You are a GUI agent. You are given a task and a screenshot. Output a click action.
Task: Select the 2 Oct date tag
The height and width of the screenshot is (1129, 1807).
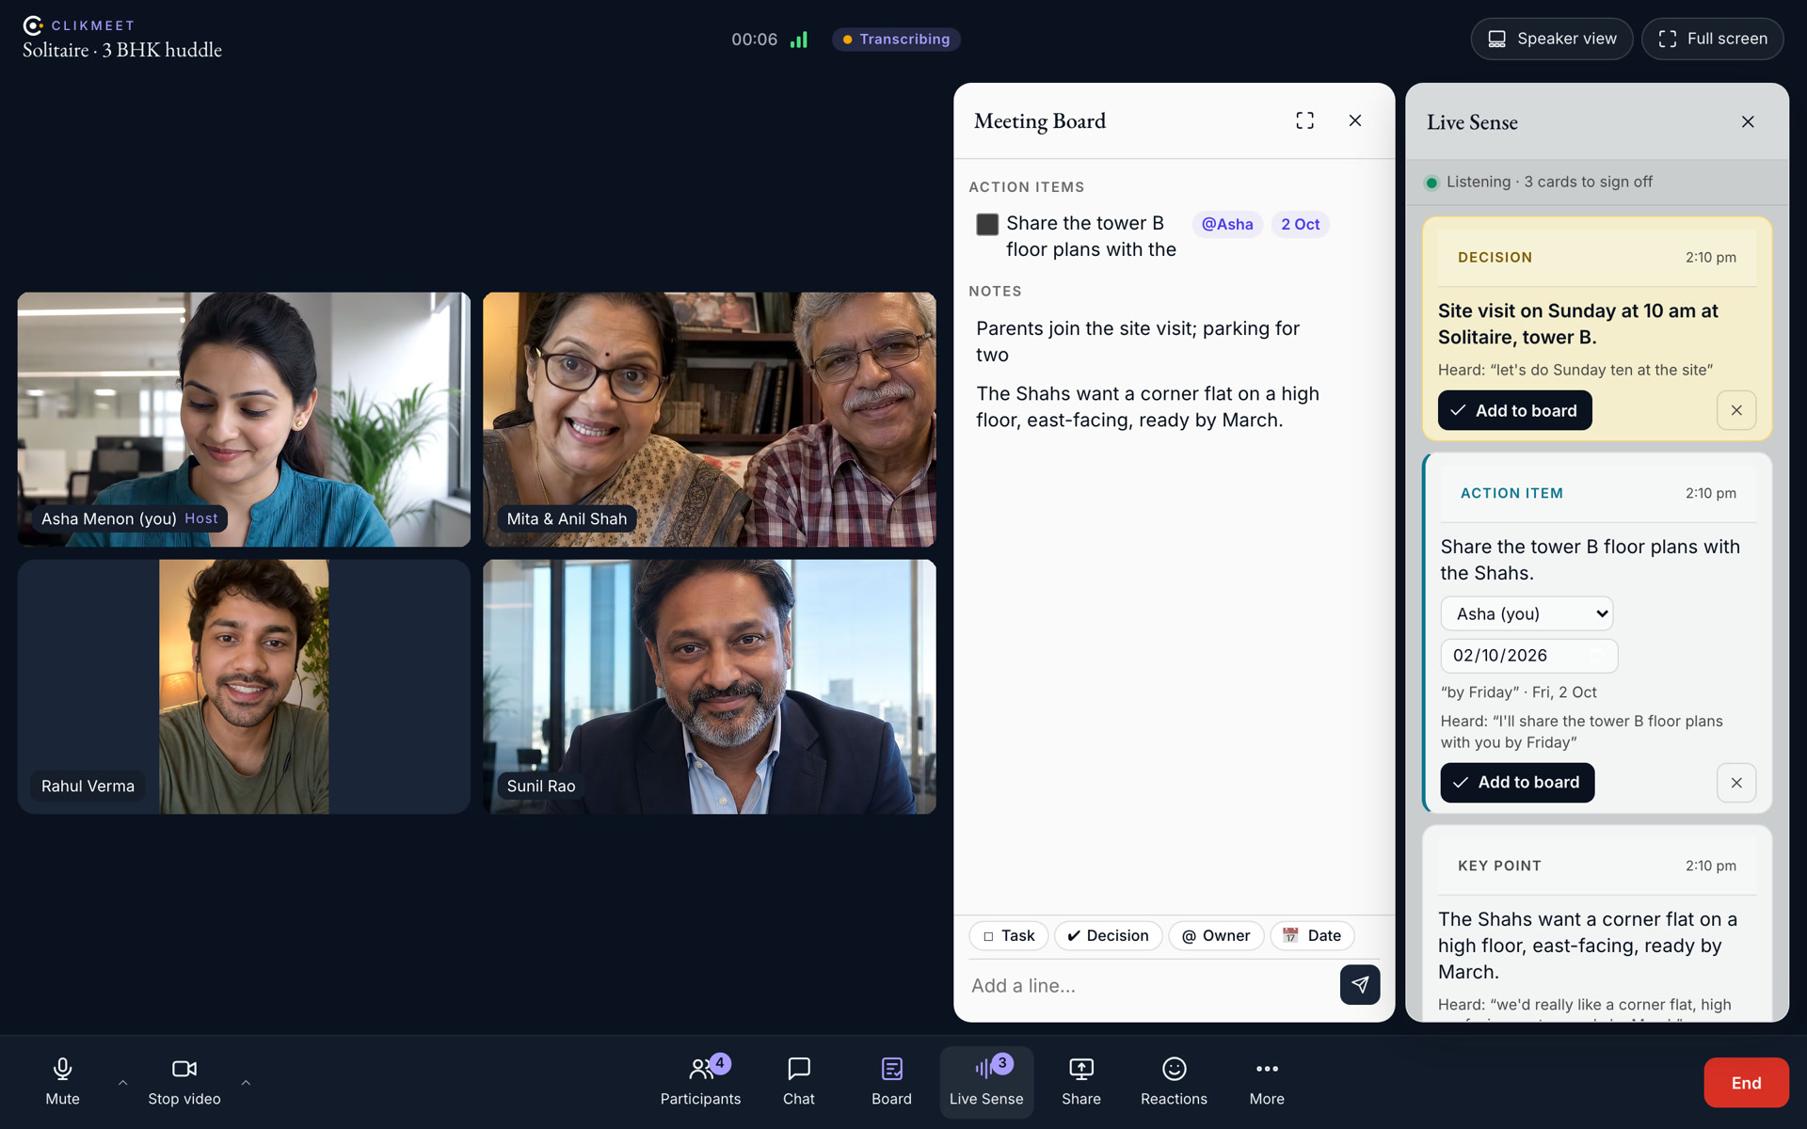coord(1300,224)
